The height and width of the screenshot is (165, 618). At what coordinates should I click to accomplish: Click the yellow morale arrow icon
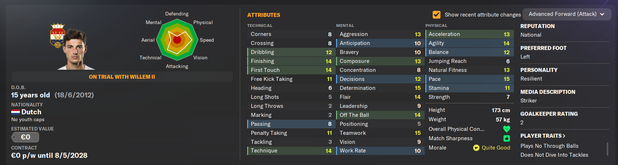click(476, 148)
